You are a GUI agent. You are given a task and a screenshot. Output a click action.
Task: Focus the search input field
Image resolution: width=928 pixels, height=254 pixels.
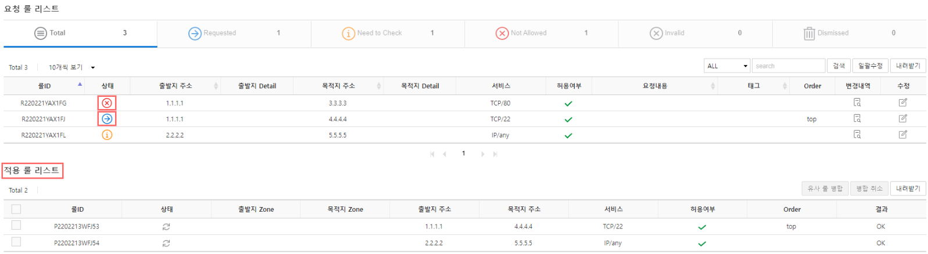tap(789, 66)
